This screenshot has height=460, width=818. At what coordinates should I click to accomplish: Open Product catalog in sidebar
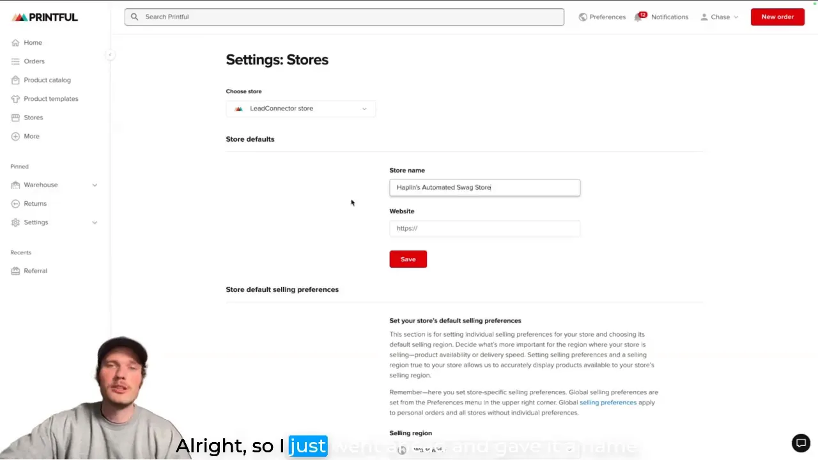click(47, 80)
